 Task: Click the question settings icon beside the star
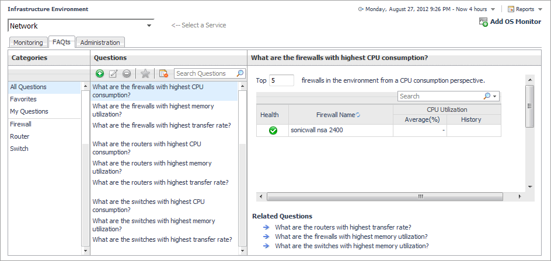(x=163, y=73)
